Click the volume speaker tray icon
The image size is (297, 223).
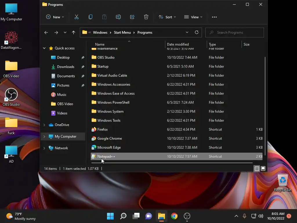tap(261, 216)
